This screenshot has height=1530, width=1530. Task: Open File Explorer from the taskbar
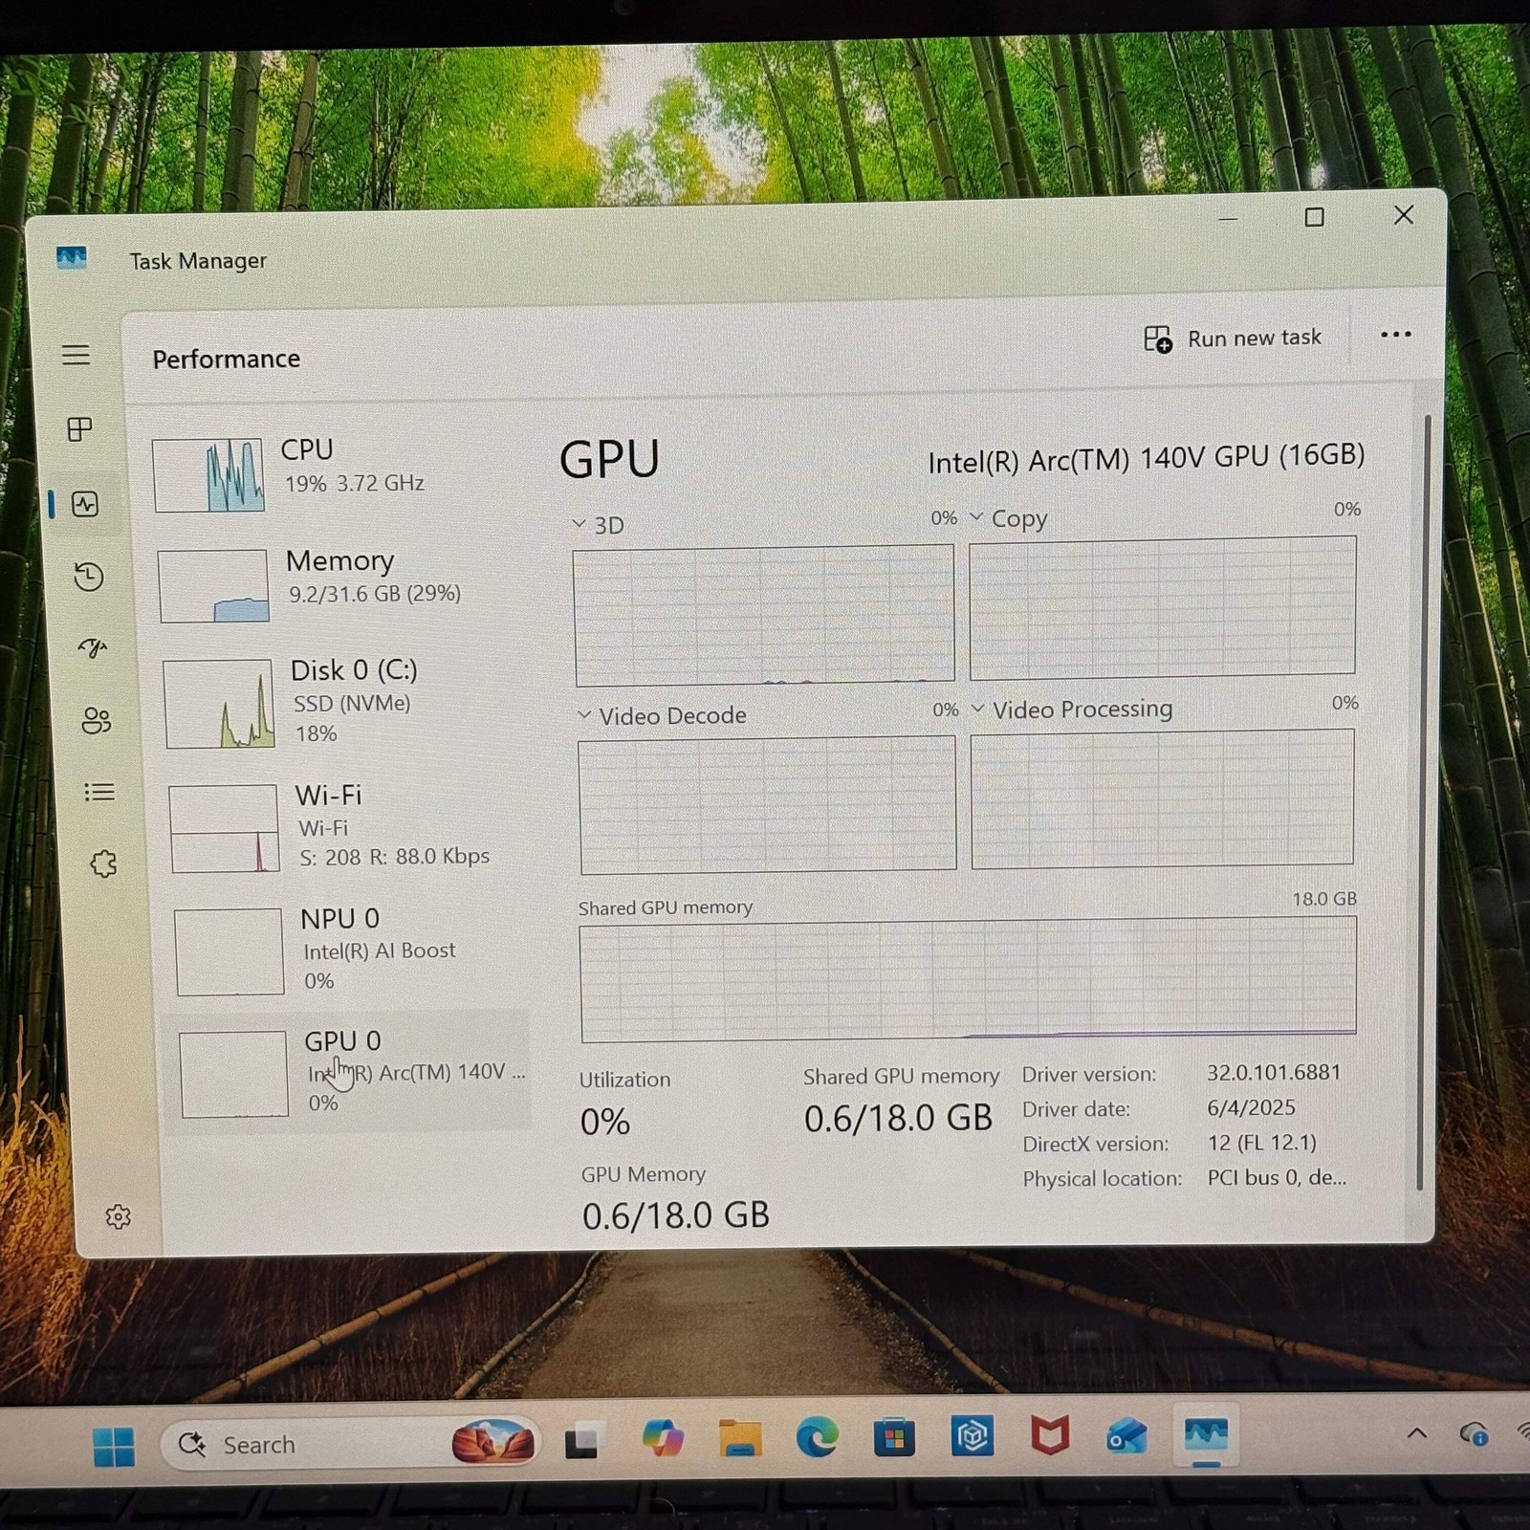tap(740, 1437)
